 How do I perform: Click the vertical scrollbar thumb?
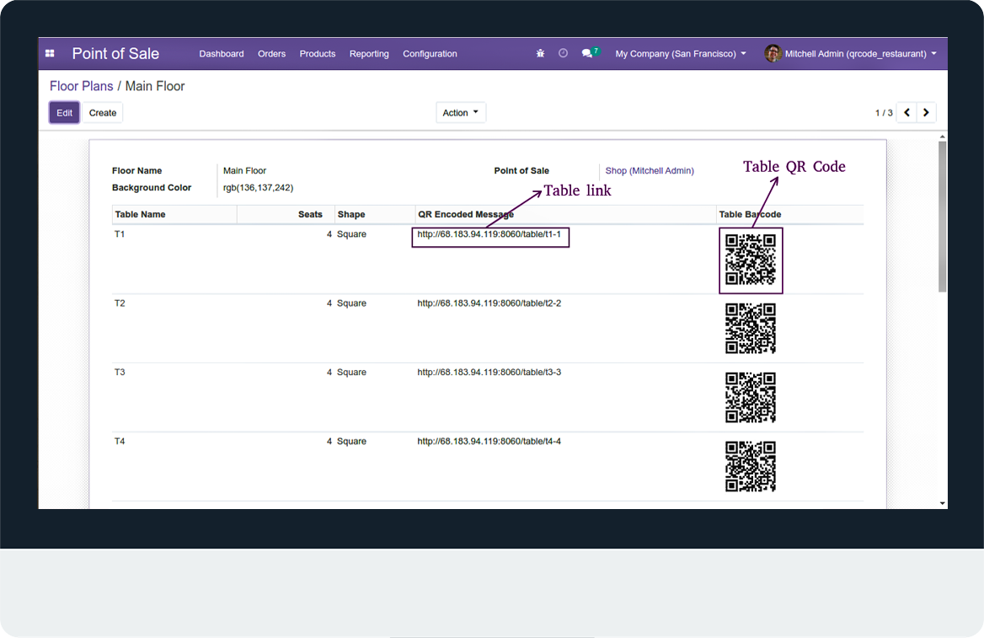[x=942, y=217]
